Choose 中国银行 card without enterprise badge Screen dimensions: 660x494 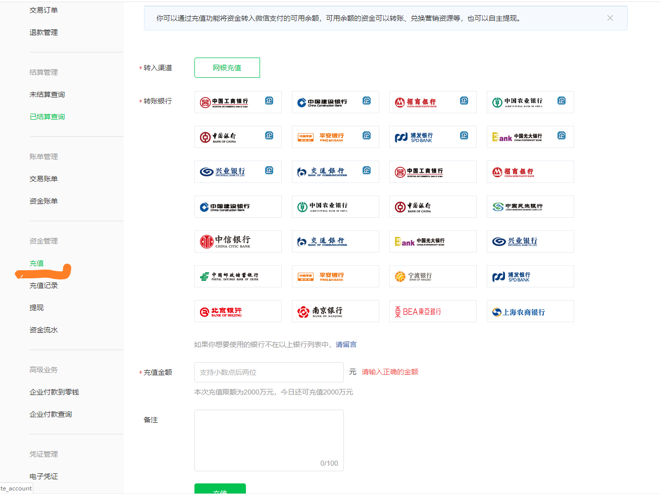click(433, 207)
